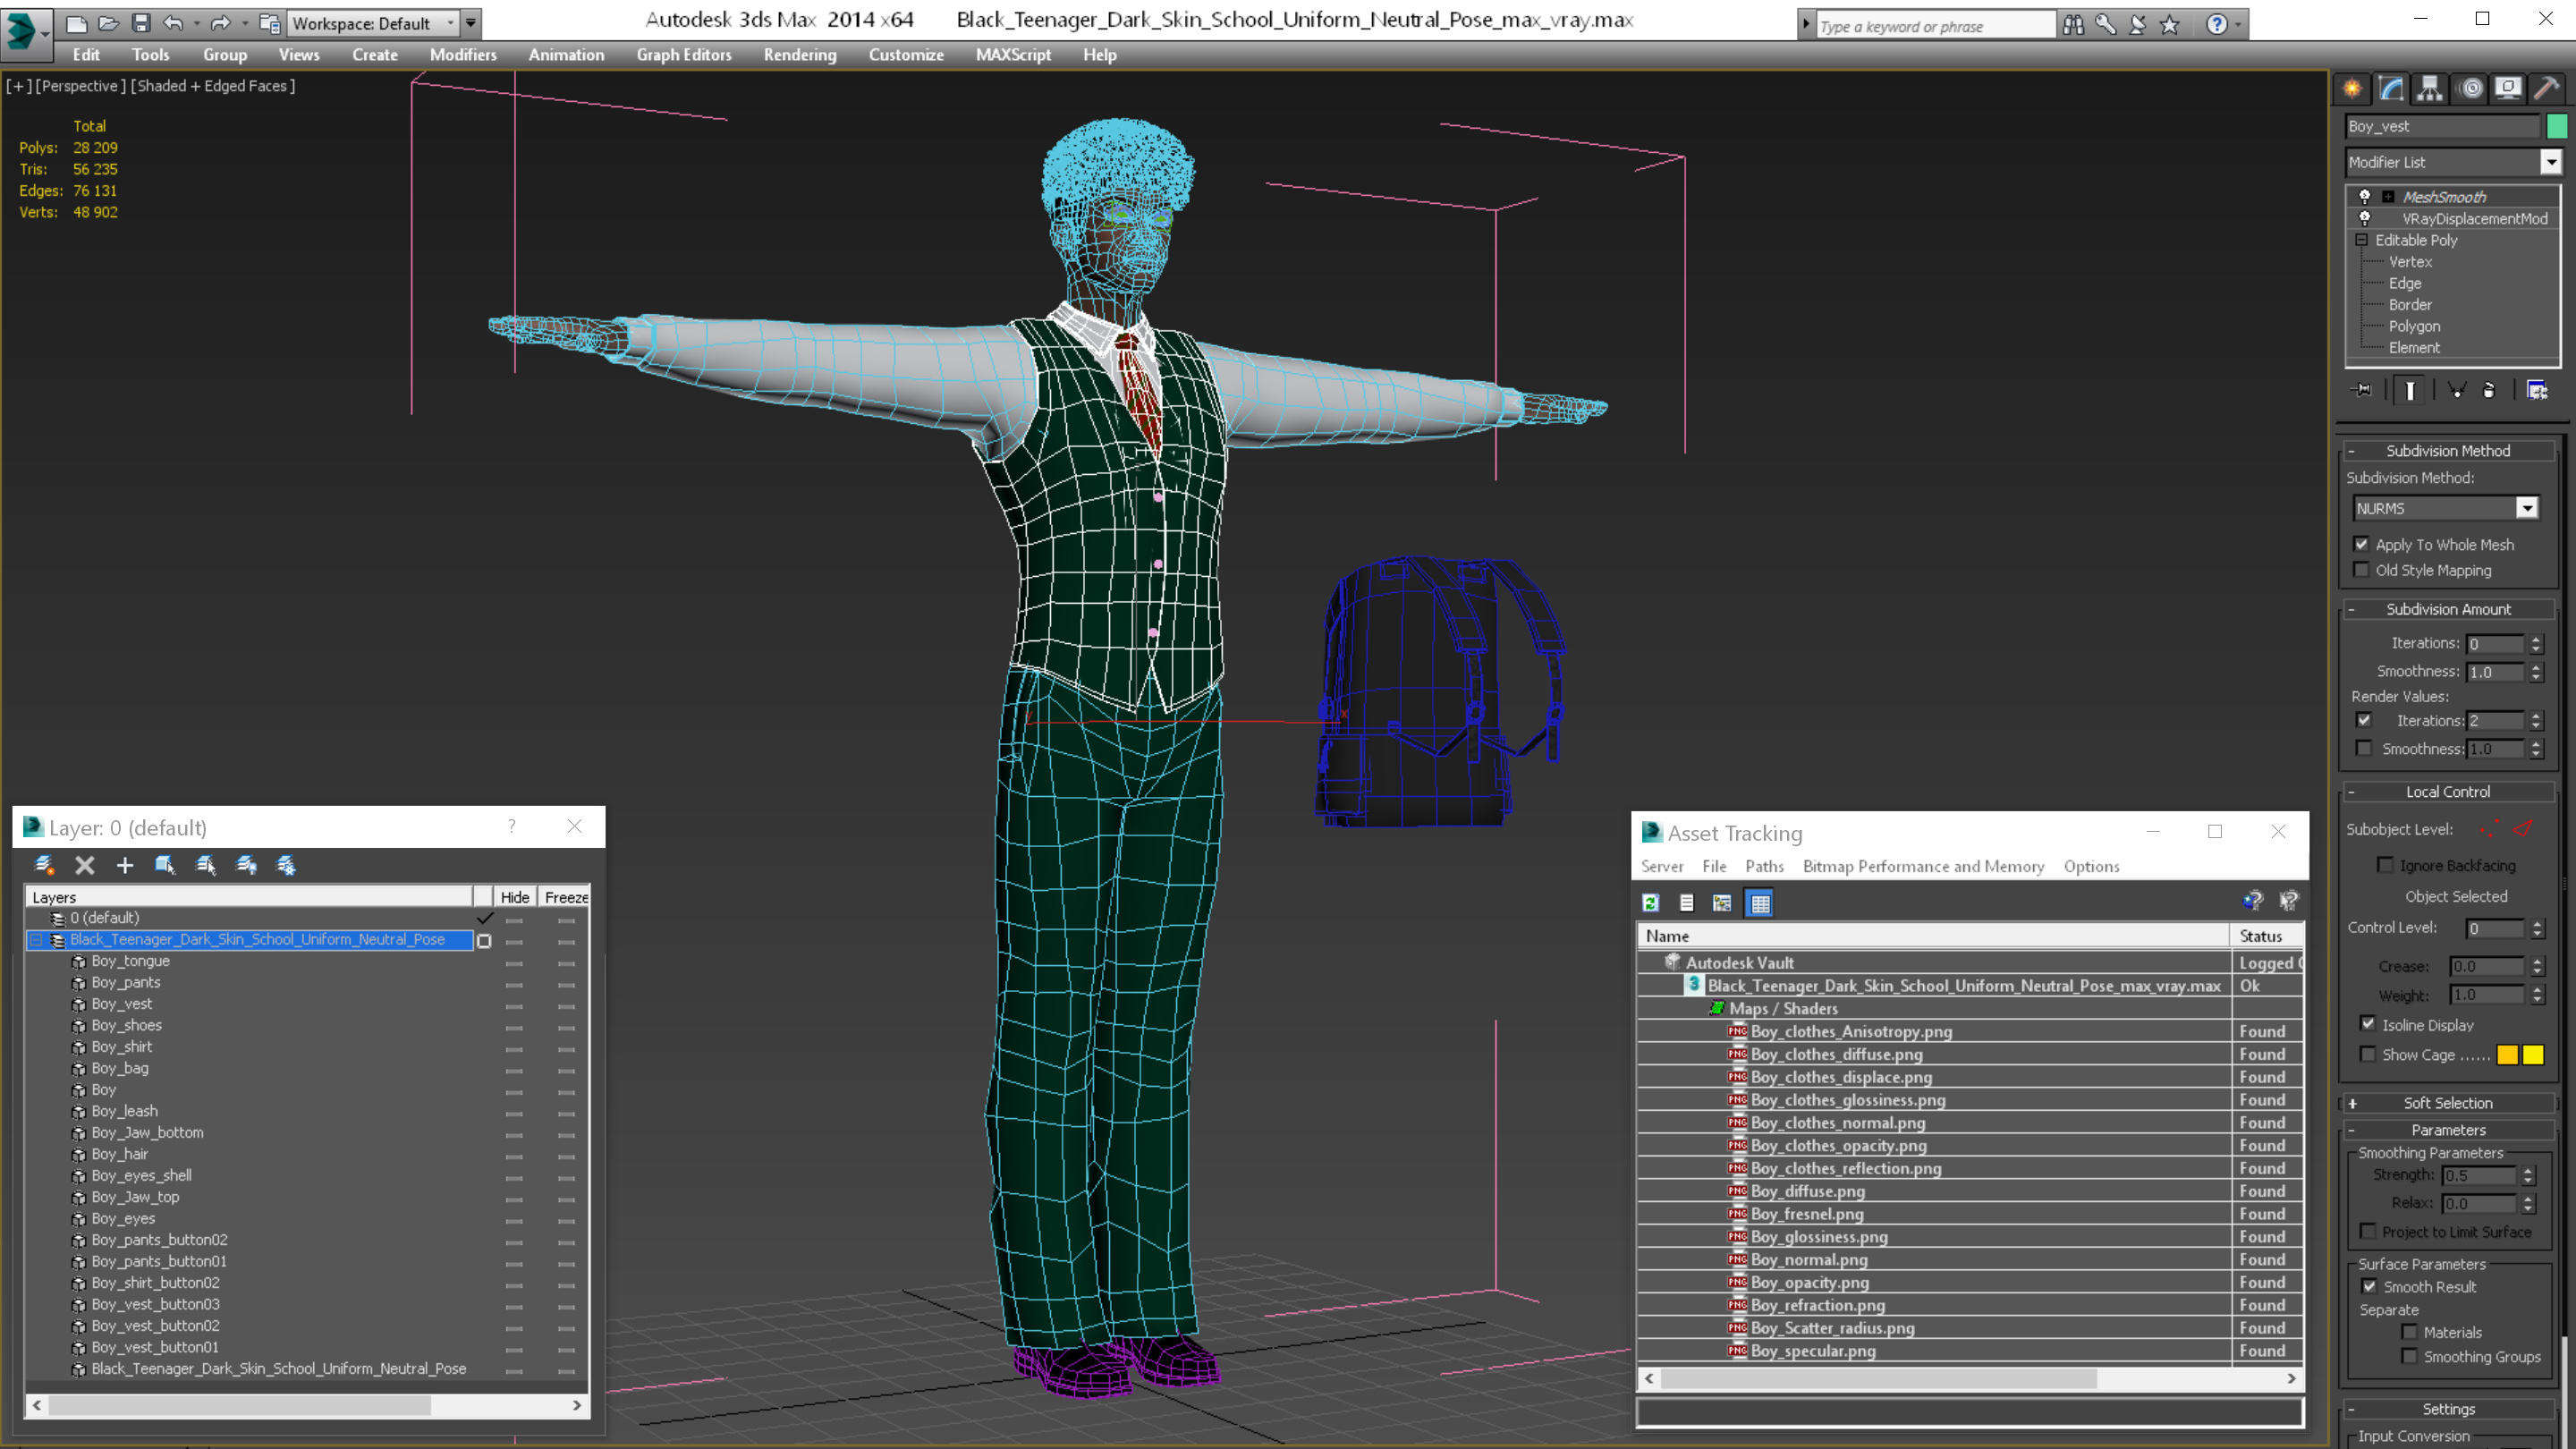Click the Redo arrow icon
The height and width of the screenshot is (1449, 2576).
click(220, 23)
